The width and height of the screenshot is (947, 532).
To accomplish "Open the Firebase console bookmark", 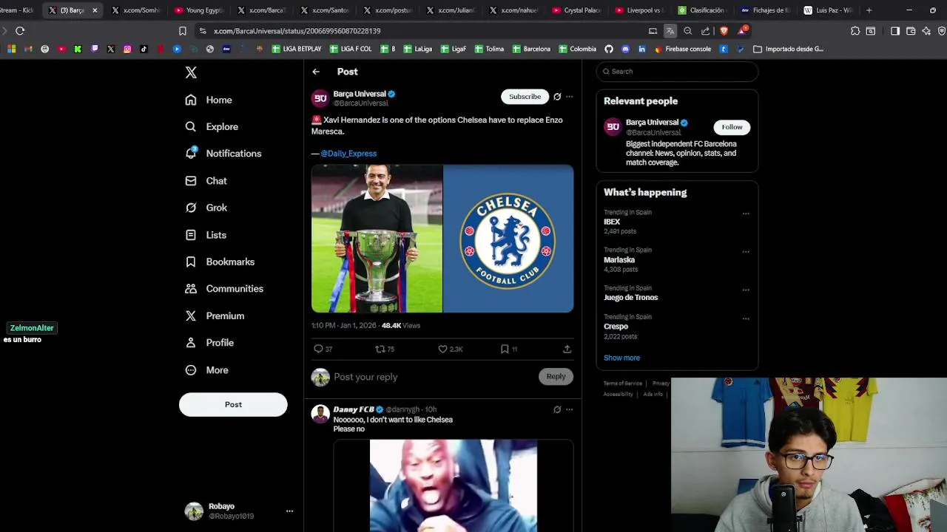I will click(x=683, y=49).
